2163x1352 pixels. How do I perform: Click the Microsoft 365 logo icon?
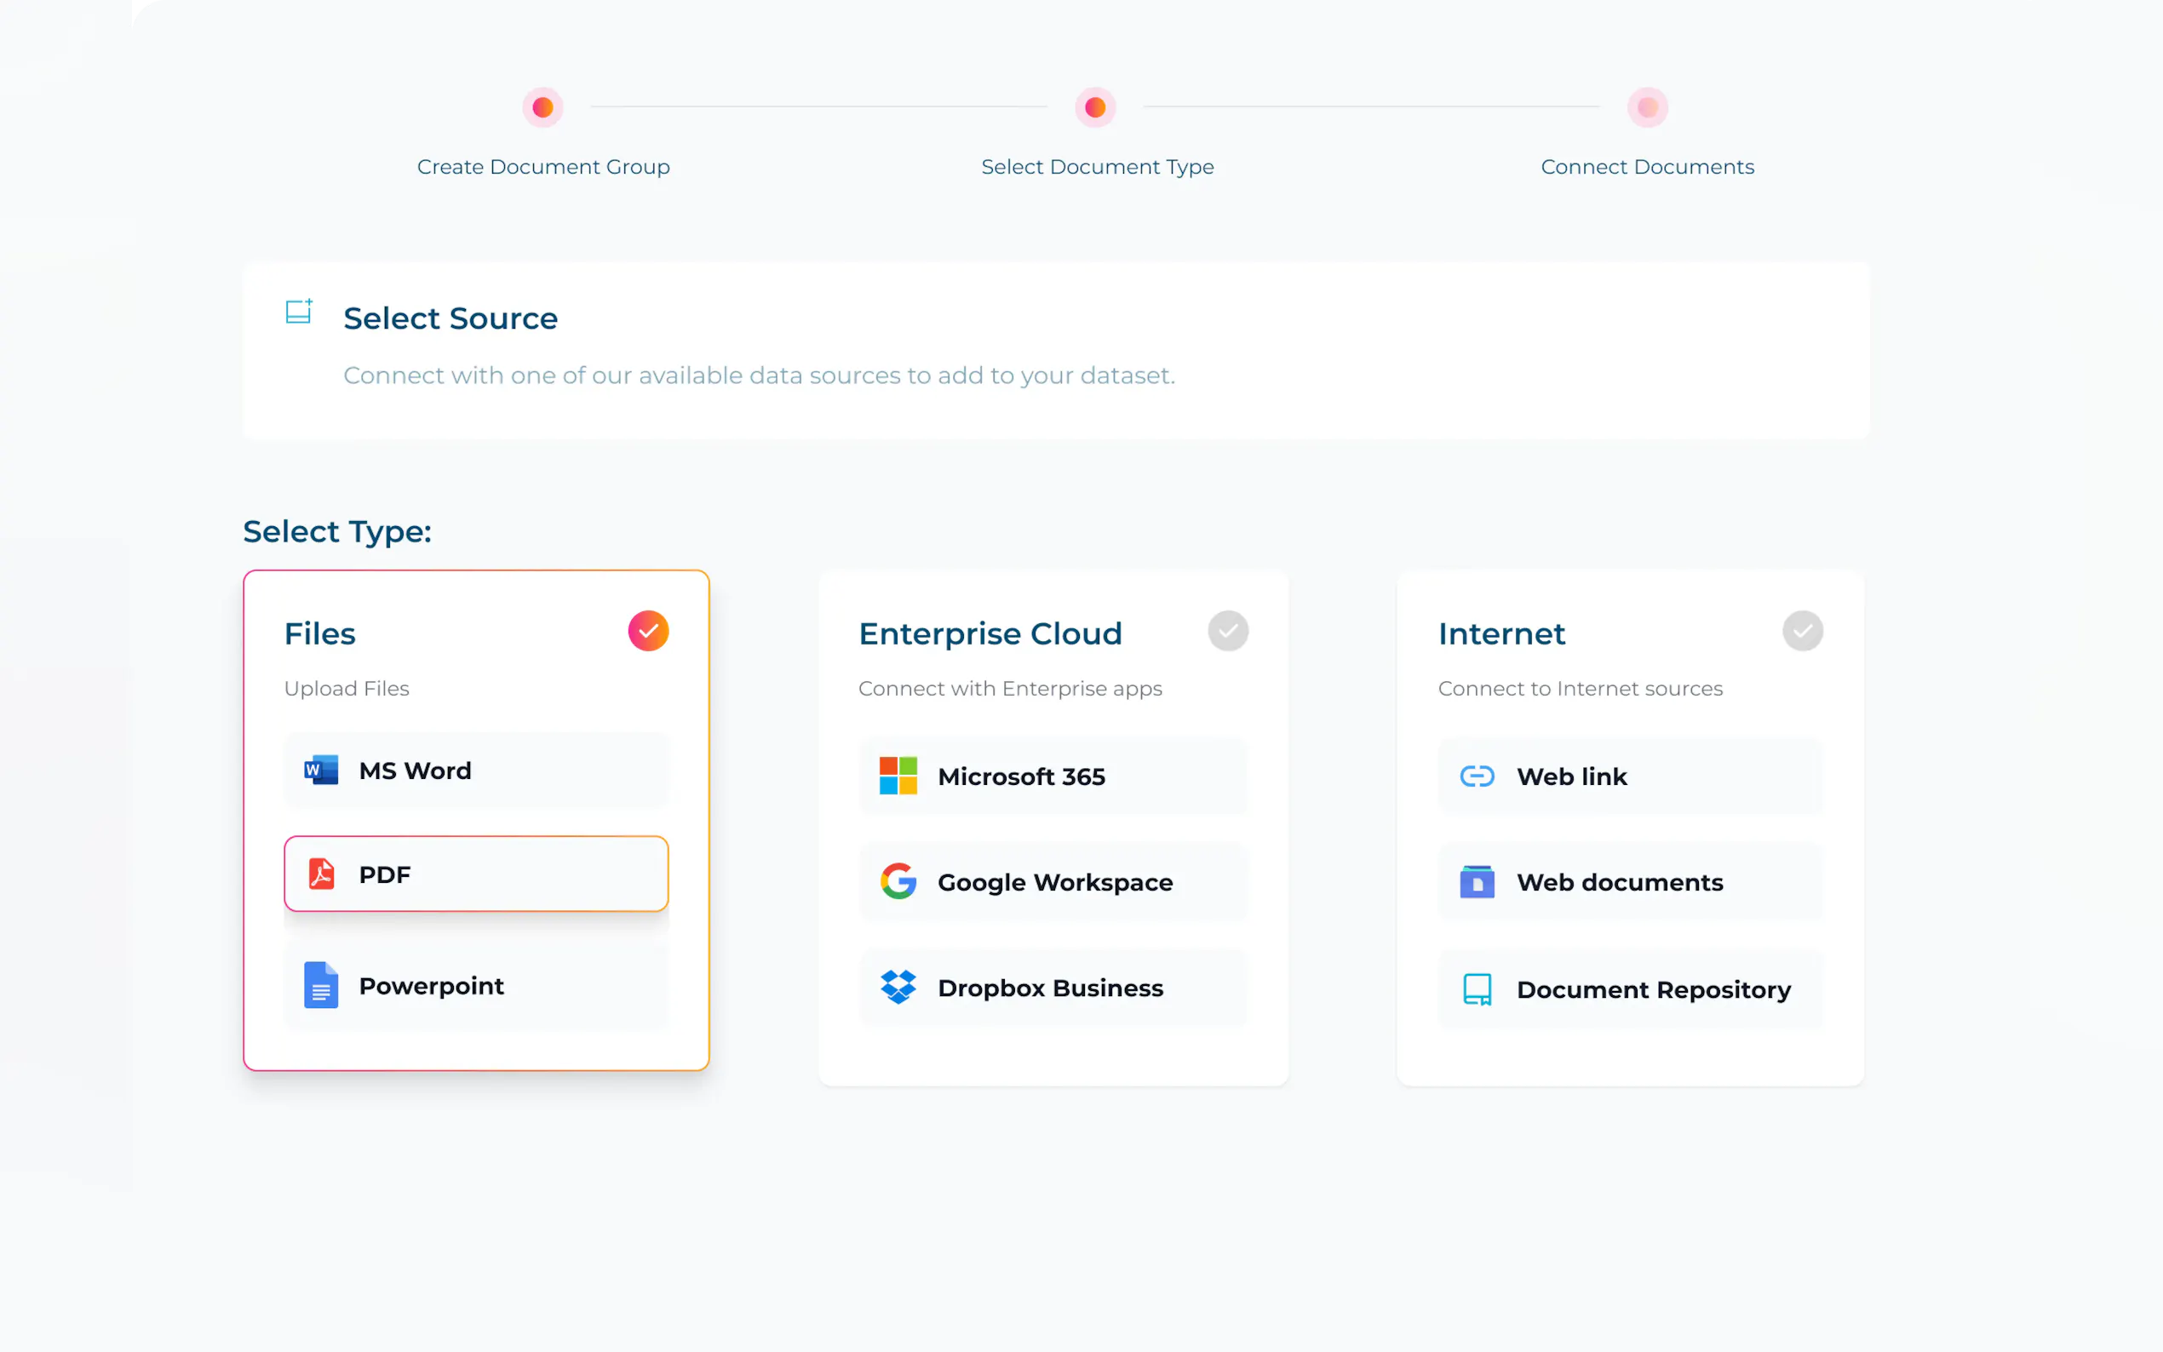point(898,776)
